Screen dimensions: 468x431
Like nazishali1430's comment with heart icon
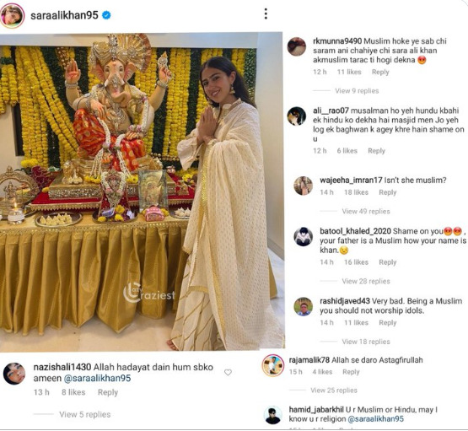point(228,372)
